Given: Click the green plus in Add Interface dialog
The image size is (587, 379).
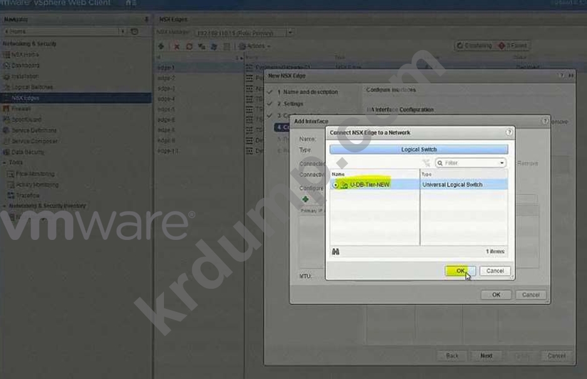Looking at the screenshot, I should pyautogui.click(x=305, y=199).
